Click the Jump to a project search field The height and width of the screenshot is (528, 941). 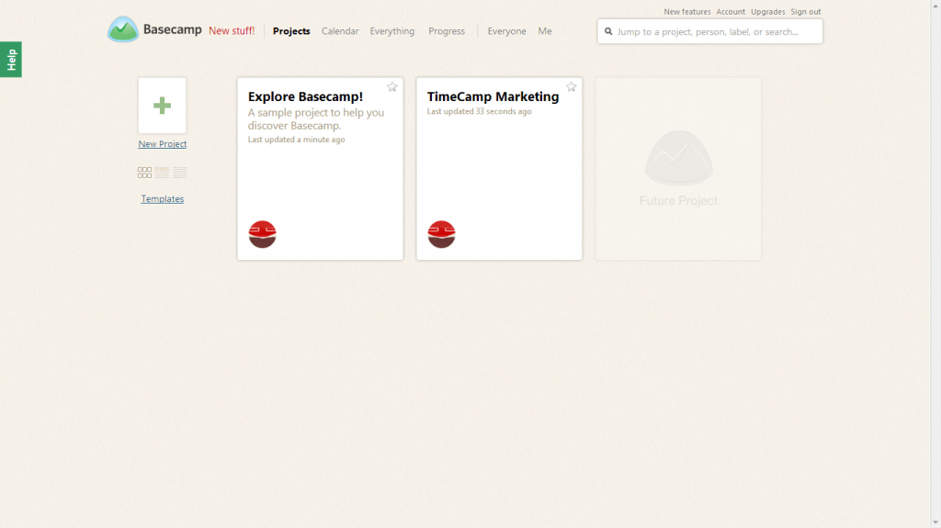click(710, 32)
